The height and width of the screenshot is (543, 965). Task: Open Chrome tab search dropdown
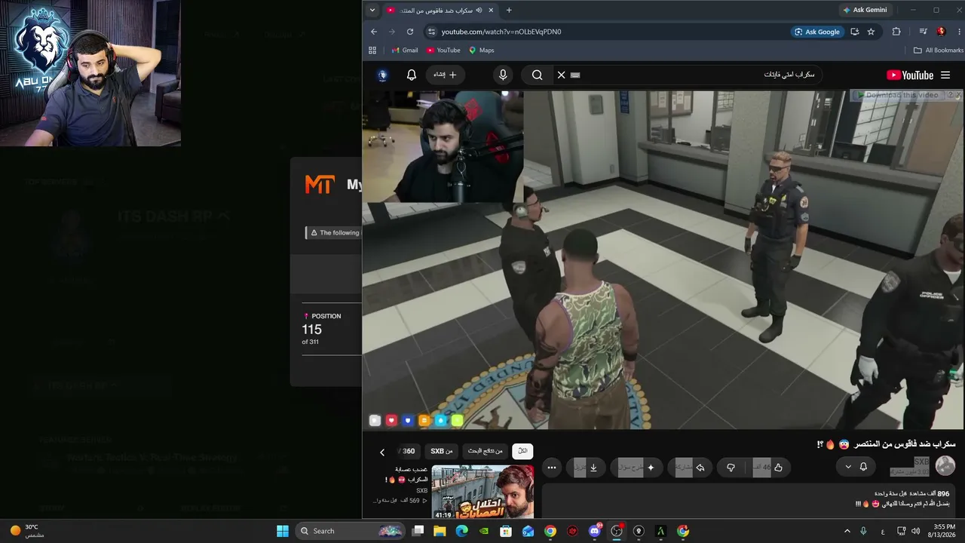[x=372, y=11]
